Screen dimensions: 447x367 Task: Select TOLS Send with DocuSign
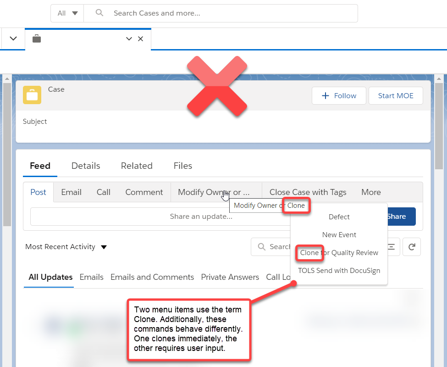click(x=339, y=271)
